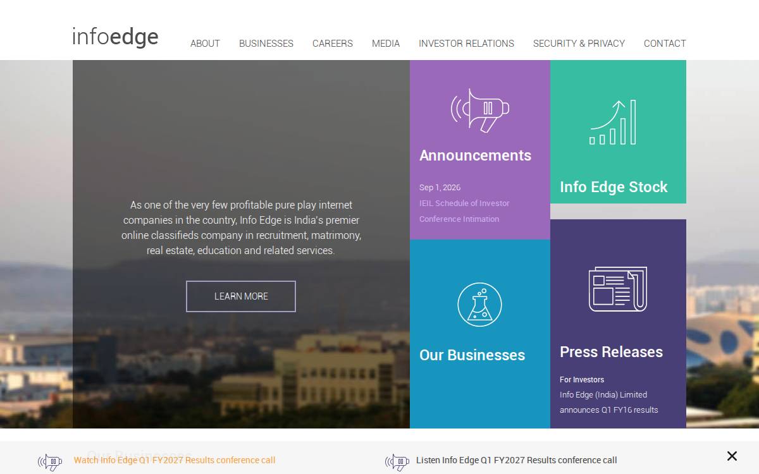This screenshot has width=759, height=474.
Task: Watch Info Edge Q1 FY2027 Results conference call
Action: pyautogui.click(x=175, y=460)
